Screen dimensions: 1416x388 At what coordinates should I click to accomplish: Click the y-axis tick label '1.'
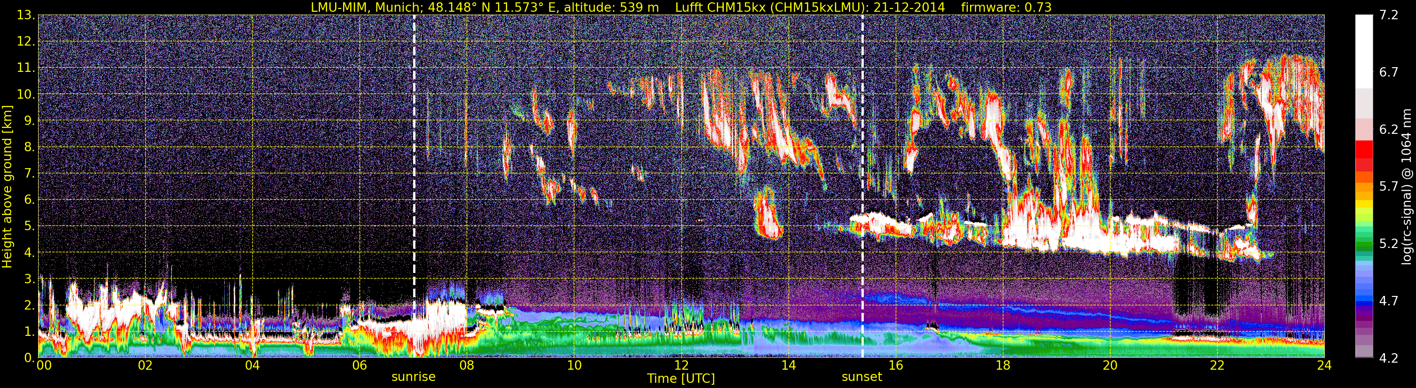(x=29, y=332)
